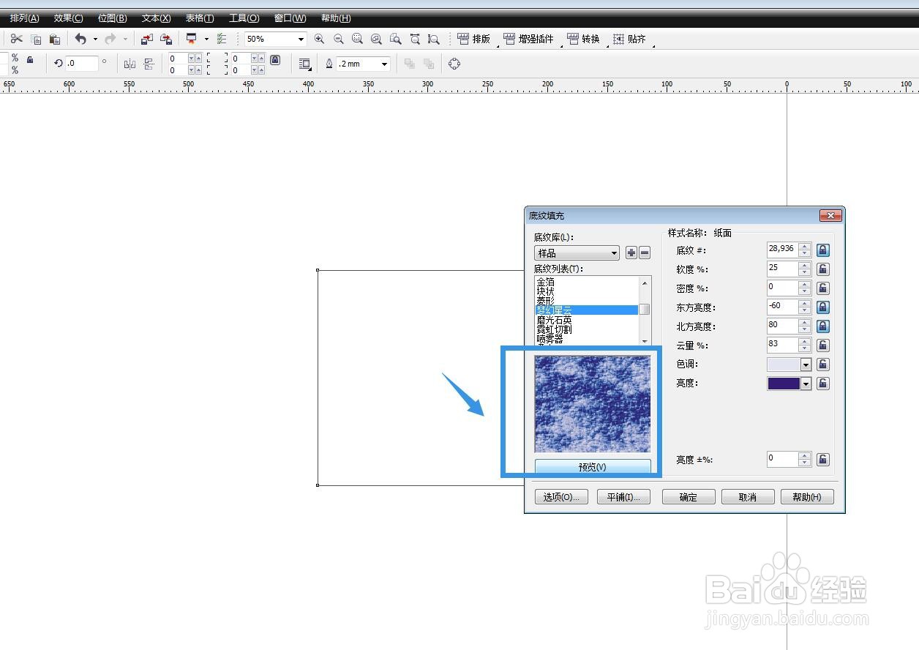Click the Paste clipboard icon
Viewport: 919px width, 650px height.
point(55,40)
